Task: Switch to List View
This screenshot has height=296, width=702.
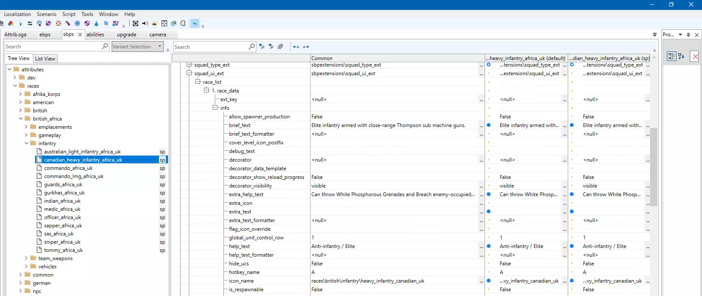Action: pyautogui.click(x=45, y=59)
